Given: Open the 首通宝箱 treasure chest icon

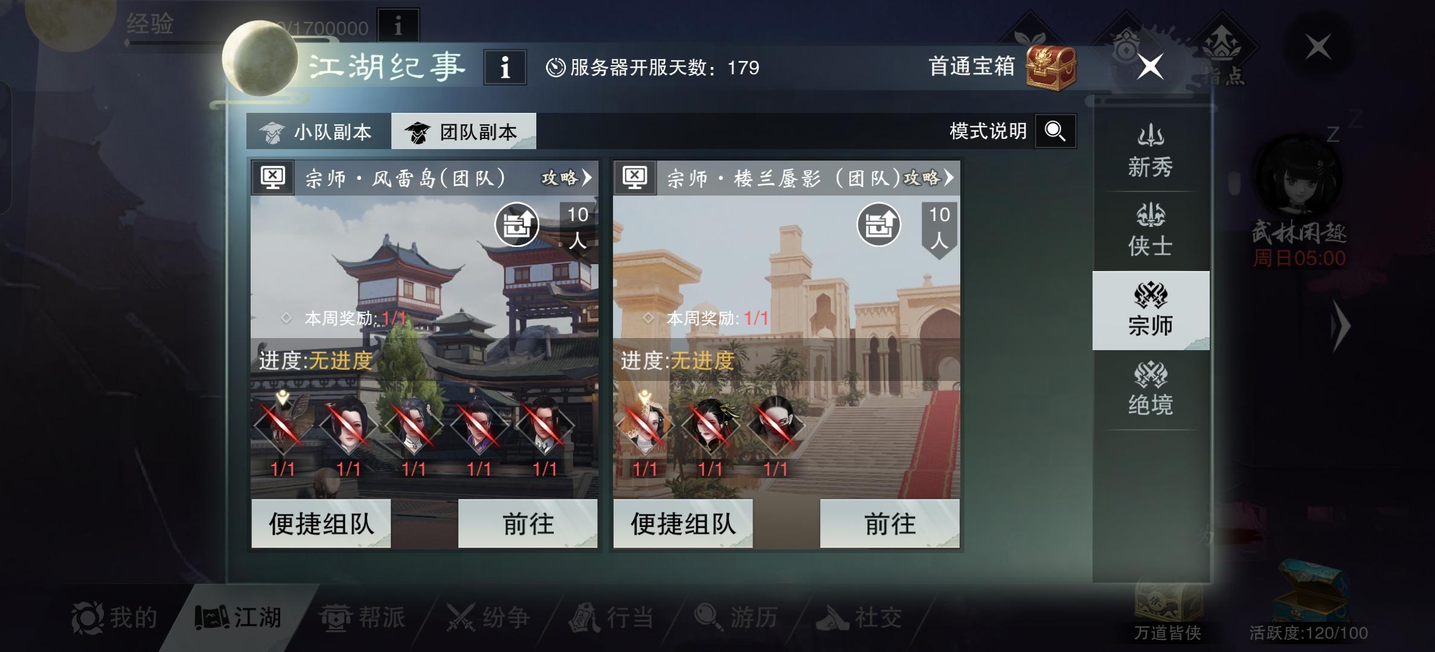Looking at the screenshot, I should pos(1051,66).
